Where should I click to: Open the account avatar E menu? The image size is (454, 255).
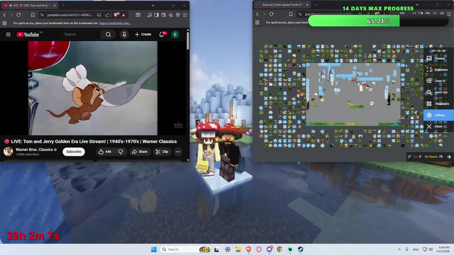[175, 34]
